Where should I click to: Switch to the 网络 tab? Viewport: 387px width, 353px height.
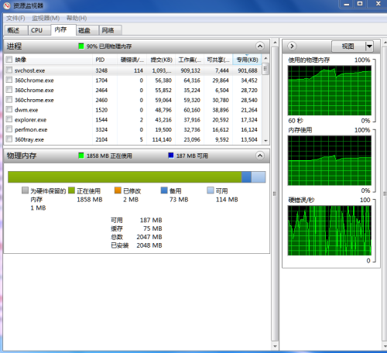coord(111,30)
